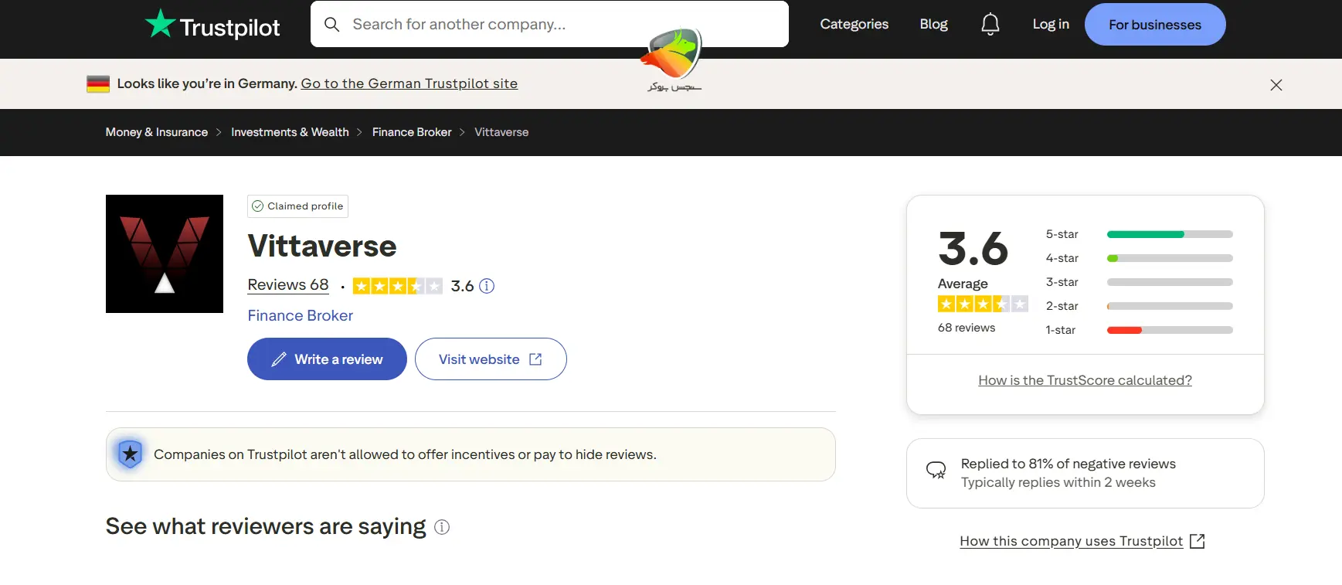Open TrustScore info icon next to 3.6

[487, 286]
